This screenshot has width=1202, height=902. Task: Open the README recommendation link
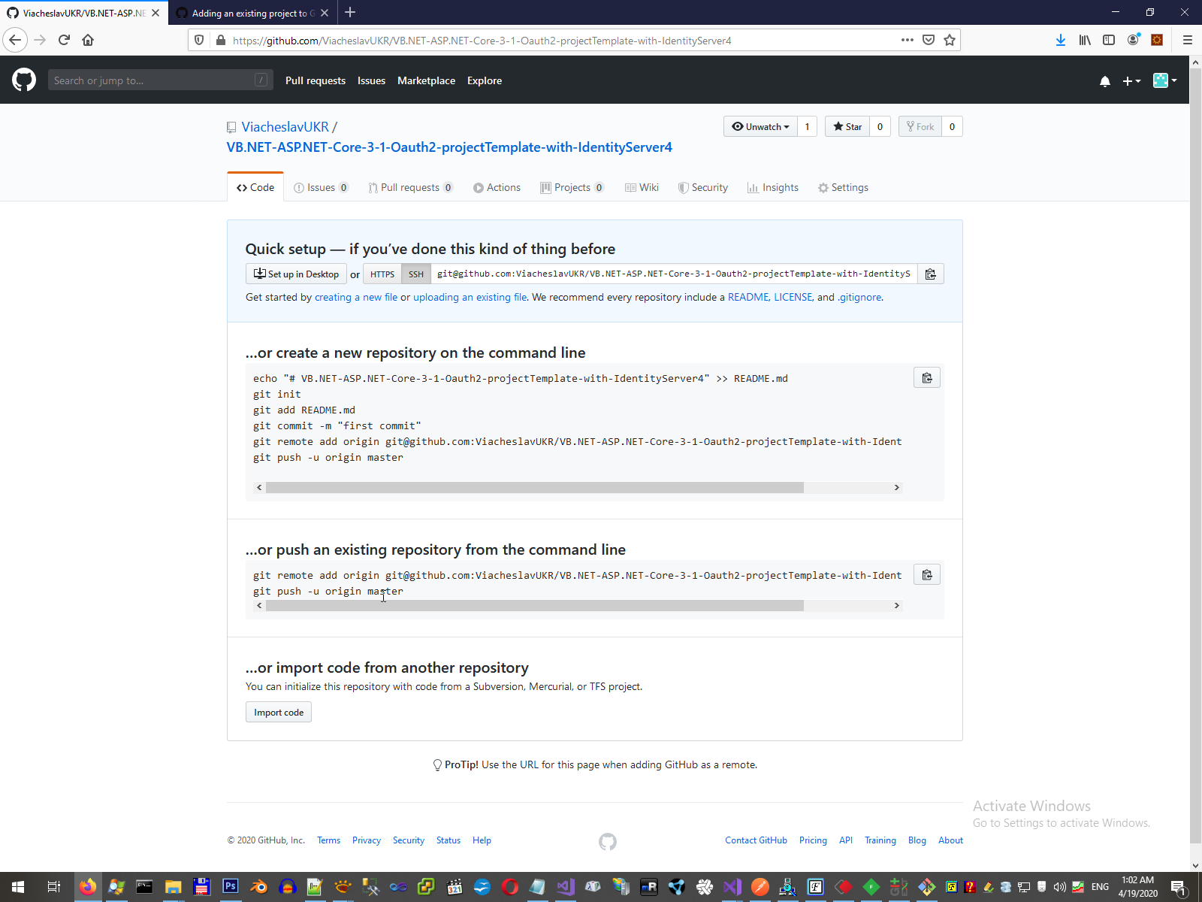748,297
